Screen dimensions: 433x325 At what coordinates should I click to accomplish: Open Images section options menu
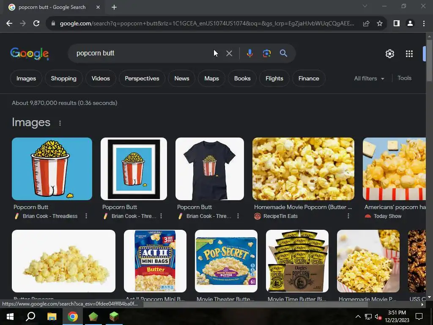pyautogui.click(x=60, y=123)
